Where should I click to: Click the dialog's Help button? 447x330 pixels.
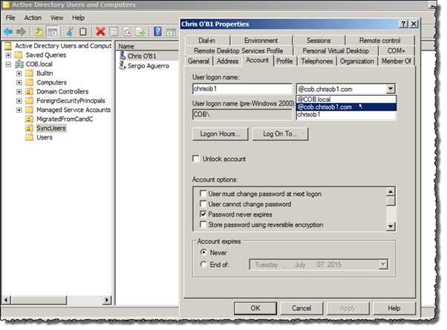tap(394, 308)
